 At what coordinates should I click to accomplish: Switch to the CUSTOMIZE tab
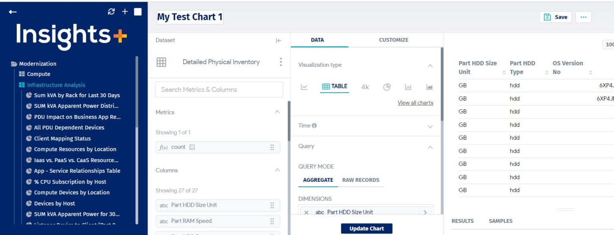(x=393, y=40)
